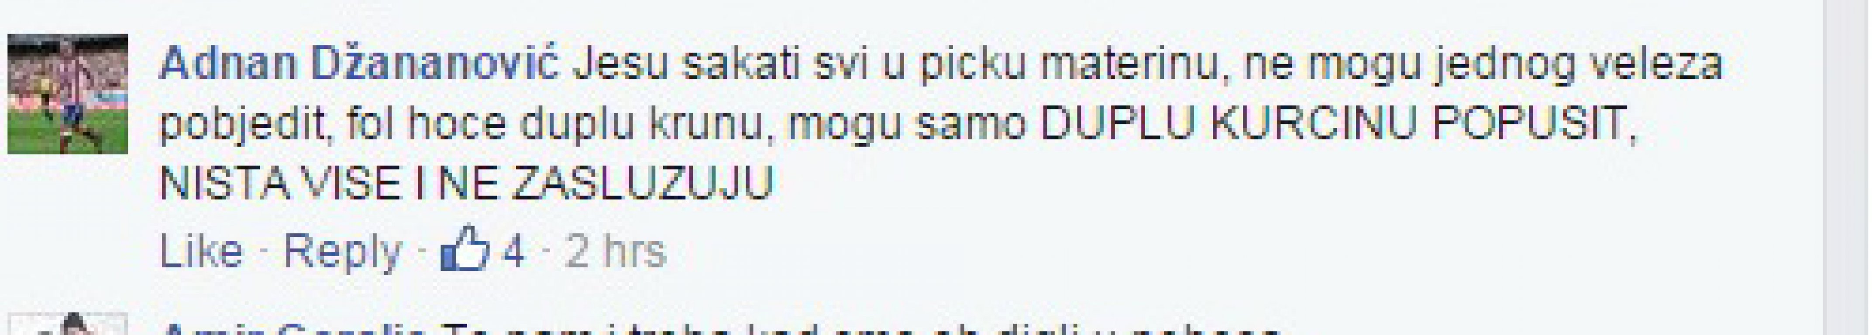Click the uppercase line 'NISTA VISE I NE ZASLUZUJU'
Screen dimensions: 1872x335
pos(467,183)
